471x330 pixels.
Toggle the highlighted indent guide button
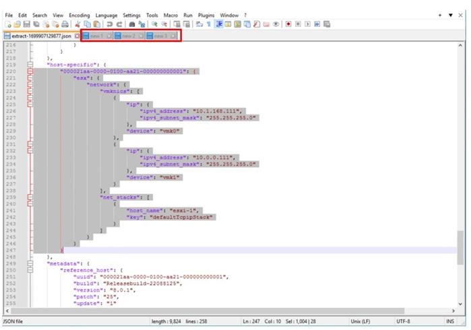[219, 24]
